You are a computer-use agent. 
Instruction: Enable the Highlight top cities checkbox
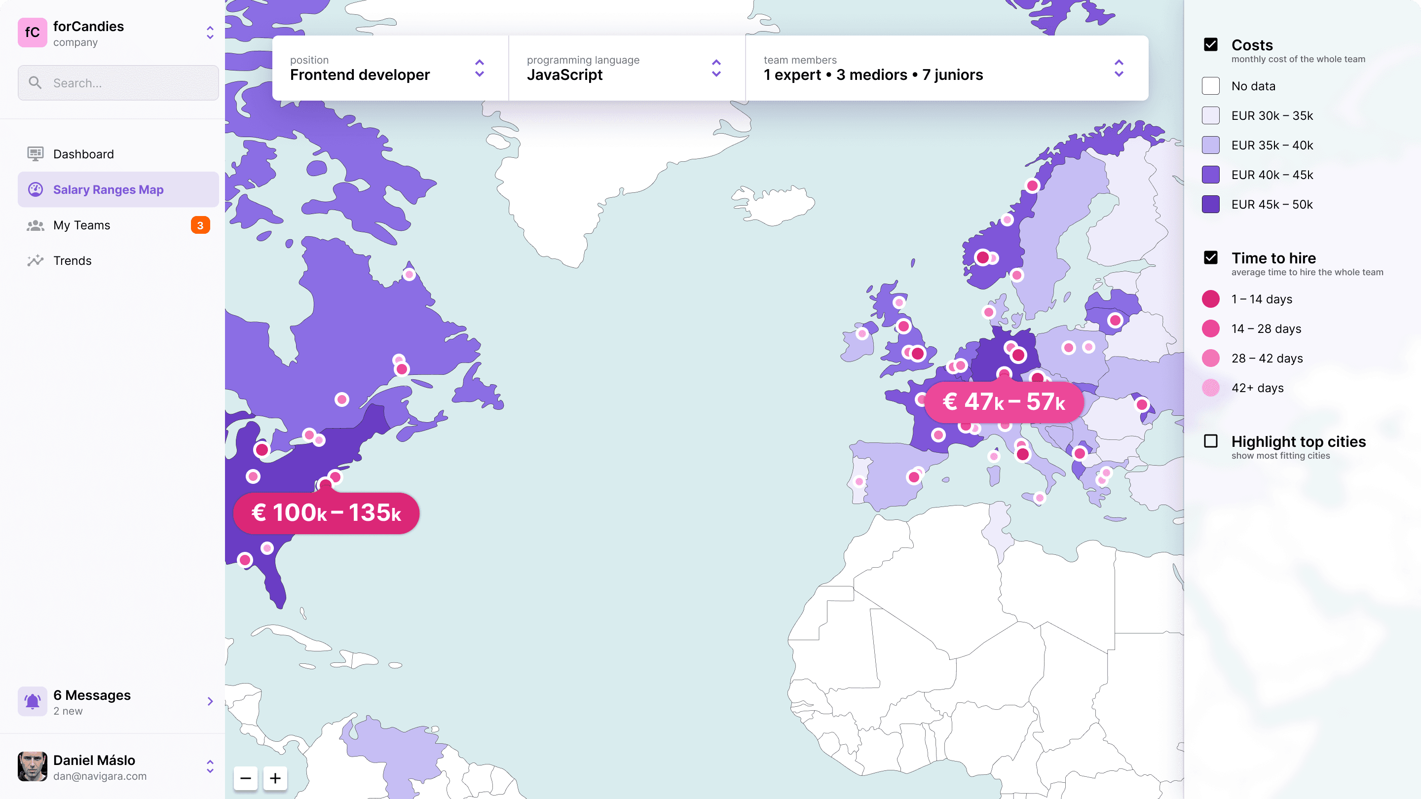pyautogui.click(x=1210, y=441)
